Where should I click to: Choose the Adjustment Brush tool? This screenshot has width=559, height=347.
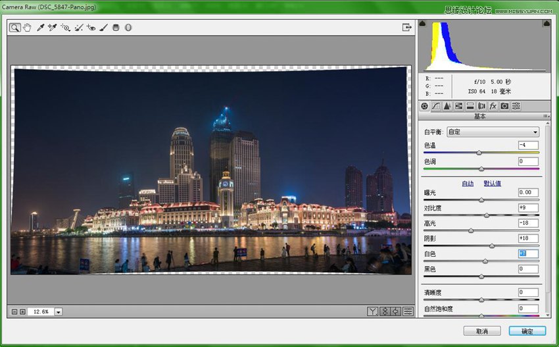(103, 28)
